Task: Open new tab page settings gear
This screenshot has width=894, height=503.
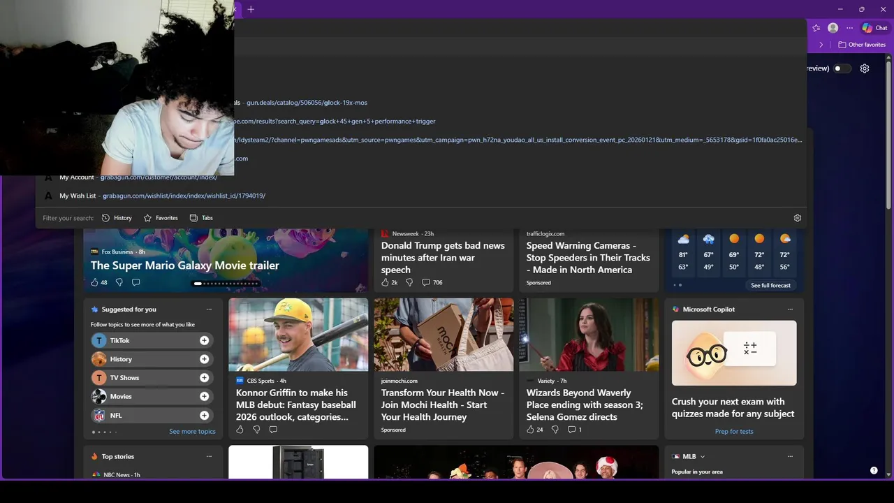Action: pyautogui.click(x=865, y=68)
